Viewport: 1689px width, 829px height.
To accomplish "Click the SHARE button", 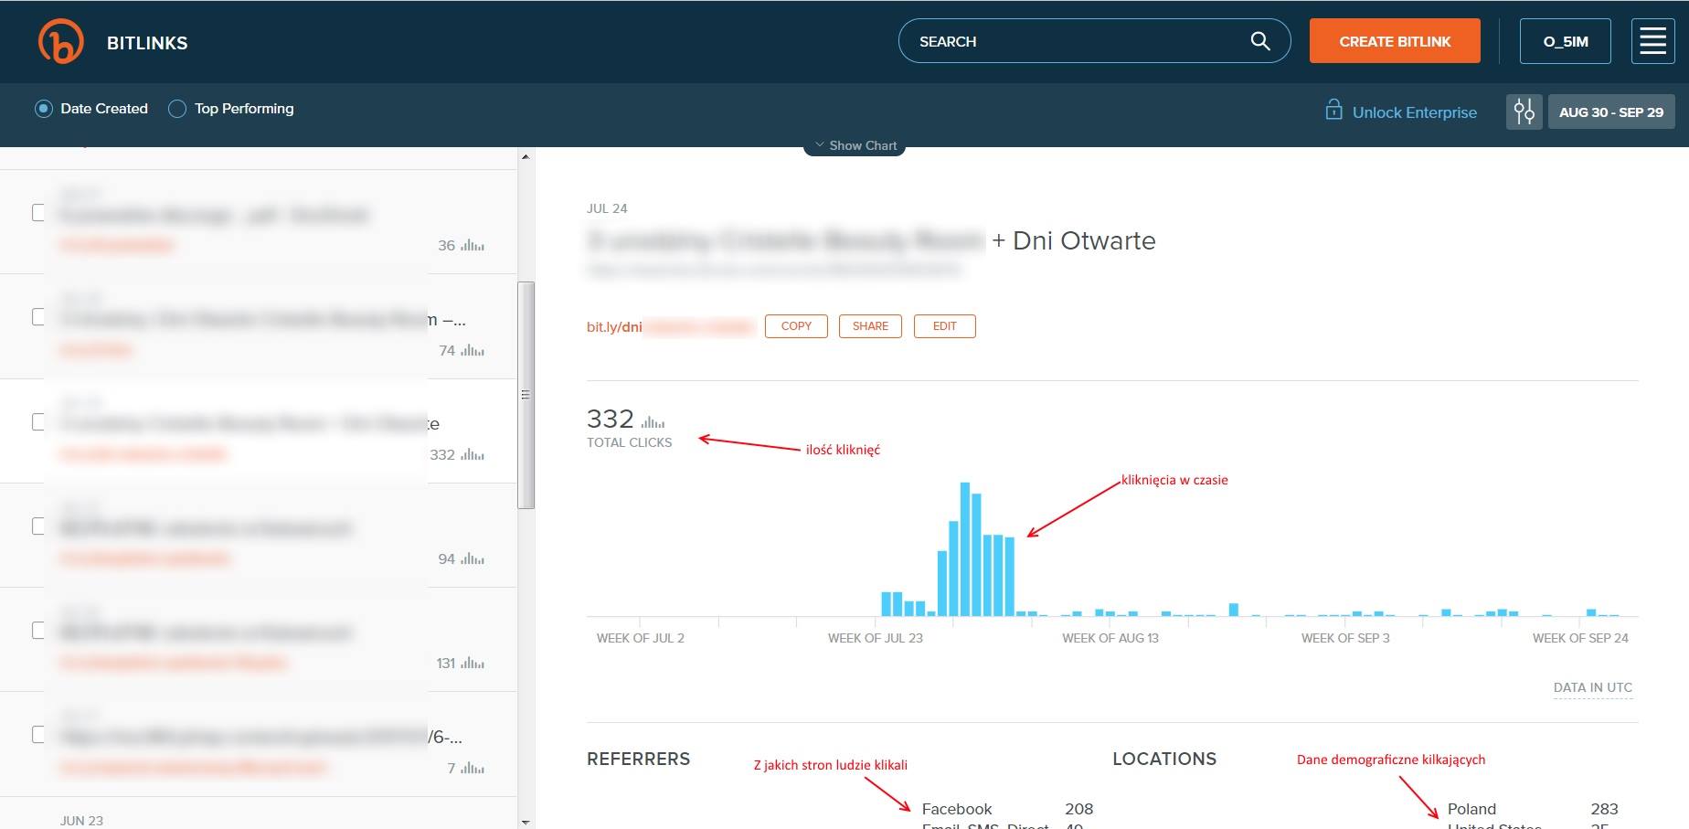I will point(870,326).
